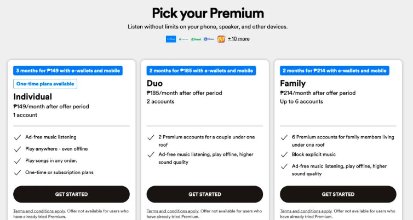Click the Globe payment logo
Screen dimensions: 413x220
click(209, 39)
